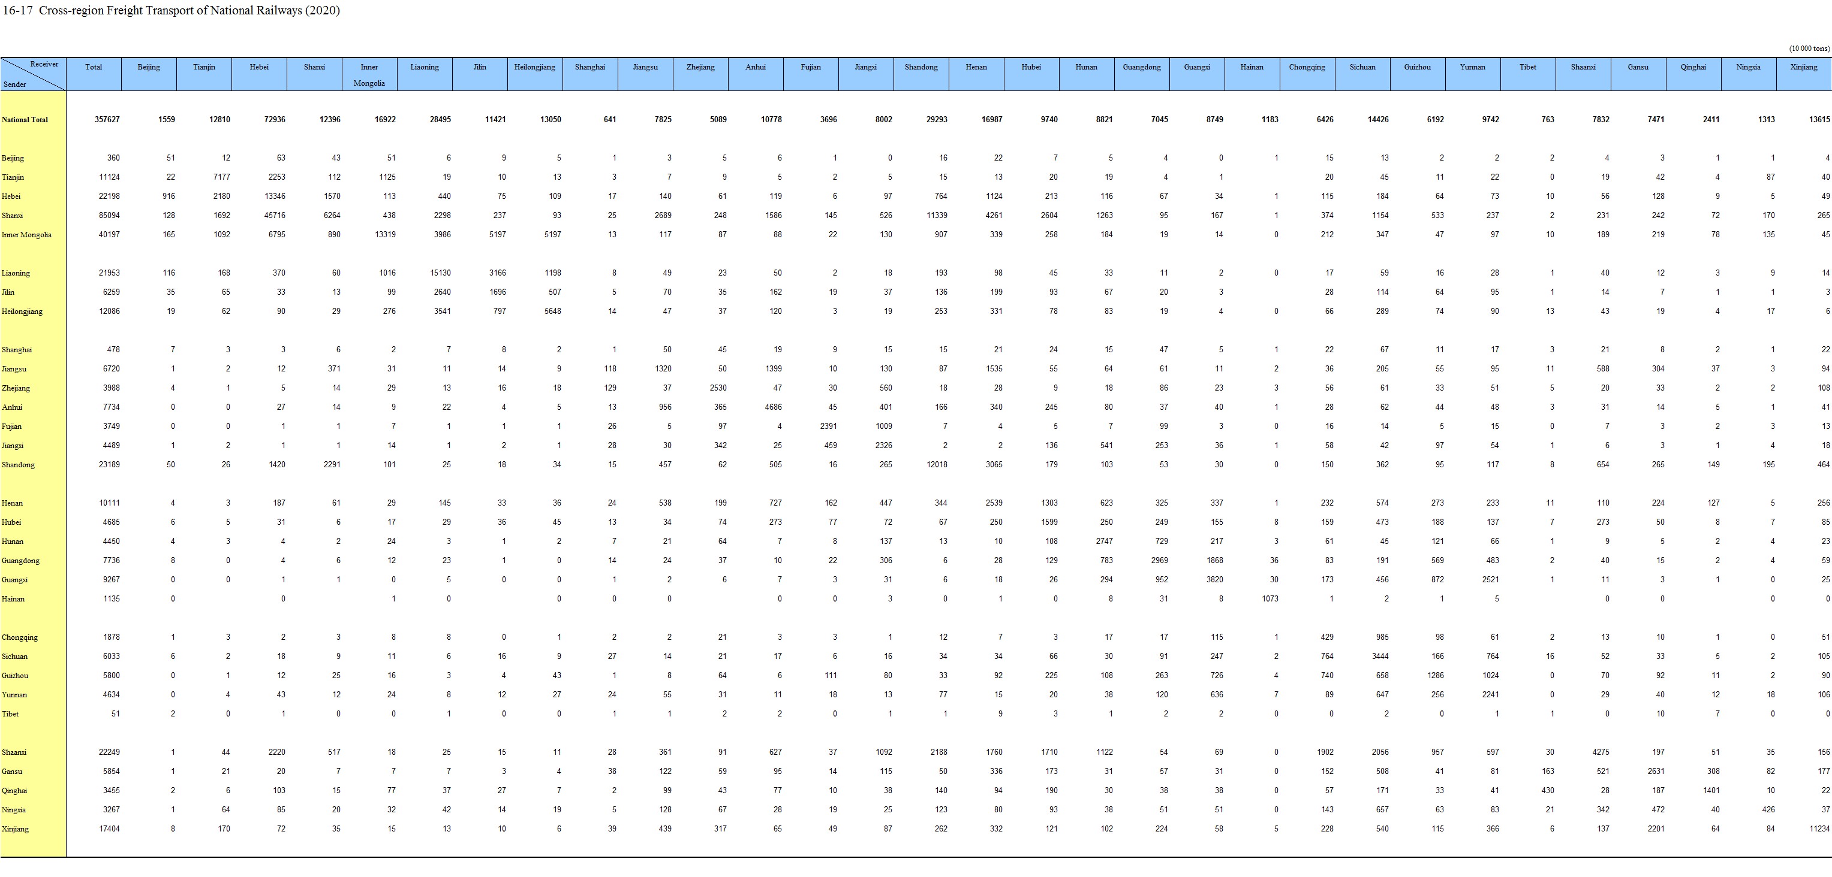The width and height of the screenshot is (1832, 877).
Task: Select Hebei total value 22198
Action: tap(110, 197)
